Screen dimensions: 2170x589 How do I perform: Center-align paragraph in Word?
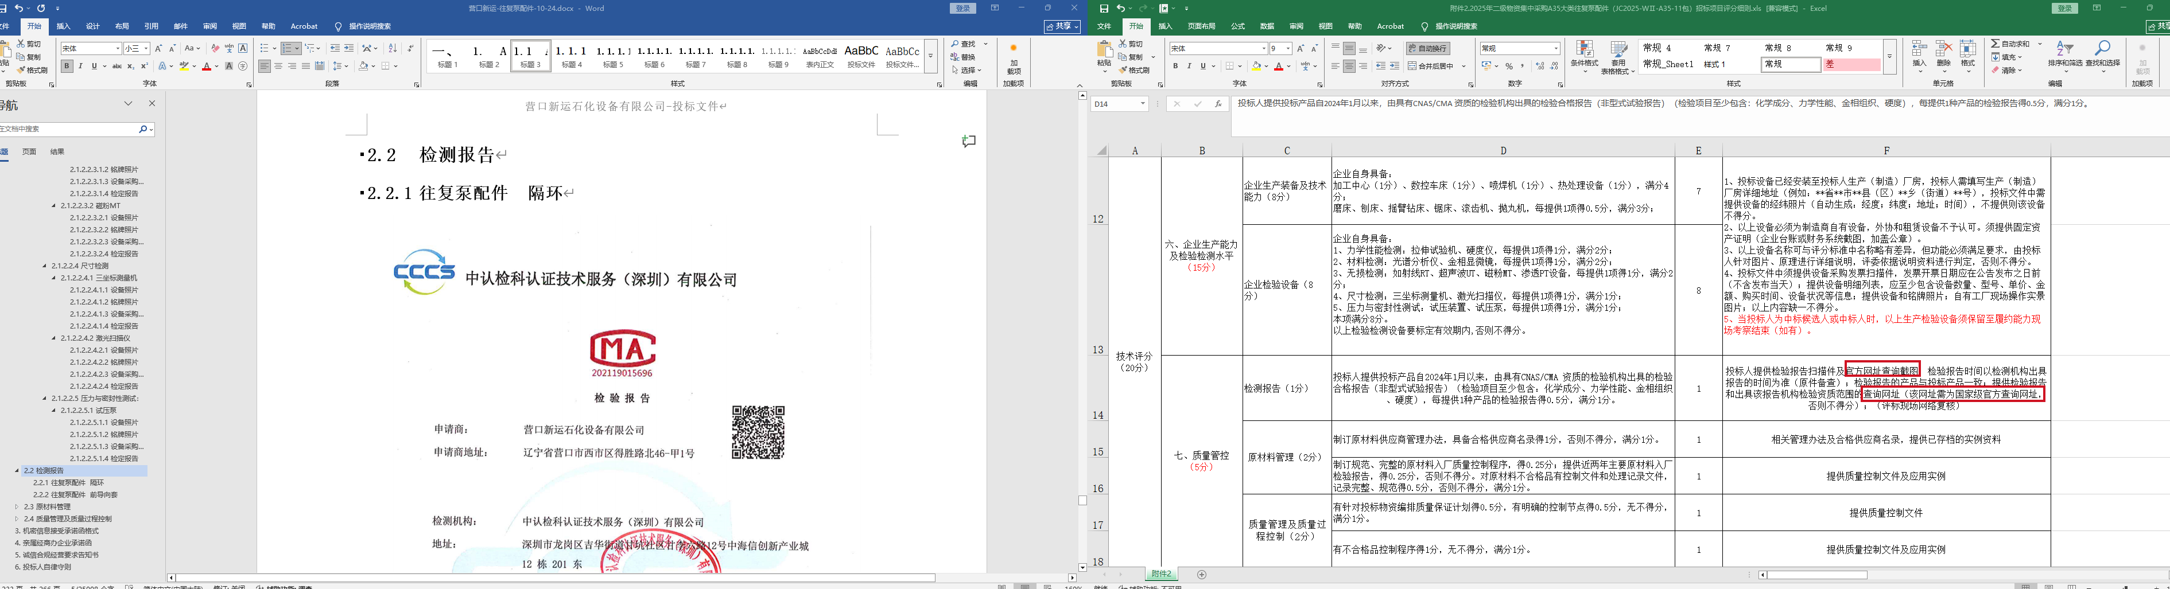tap(278, 65)
